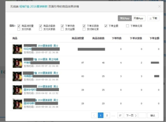
Task: Open the 短袖T恤 2016夏装新款 page link in title
Action: pos(33,7)
